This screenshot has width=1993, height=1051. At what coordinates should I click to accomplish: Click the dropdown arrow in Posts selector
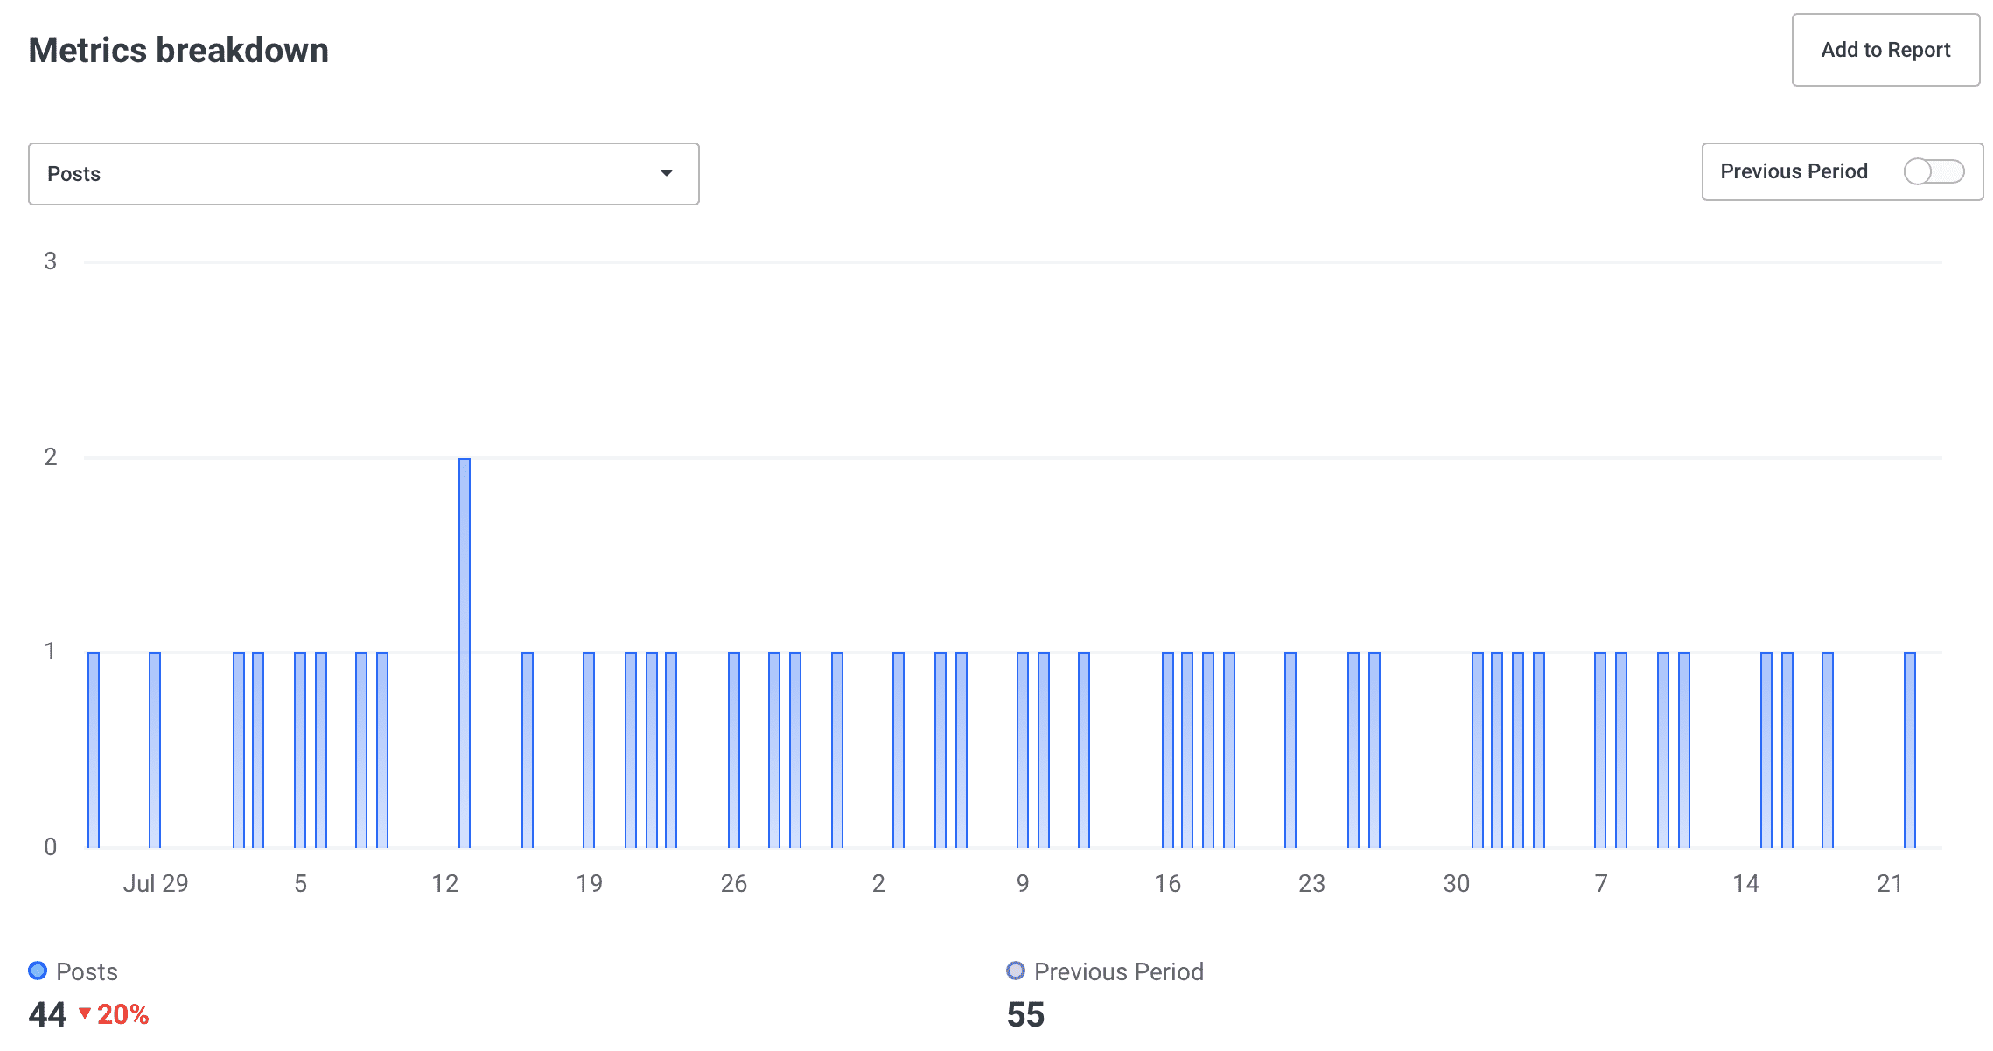click(x=666, y=172)
